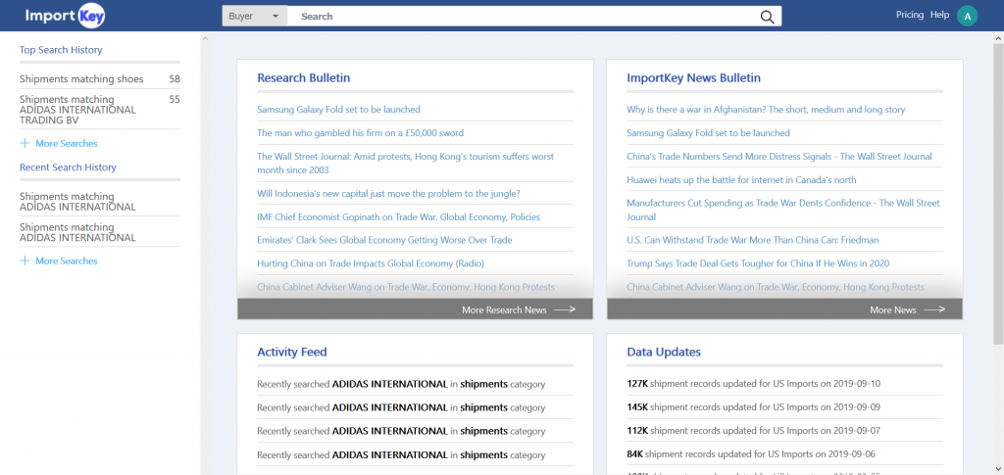Open News Bulletin Samsung Galaxy Fold story
The width and height of the screenshot is (1004, 475).
[x=708, y=133]
